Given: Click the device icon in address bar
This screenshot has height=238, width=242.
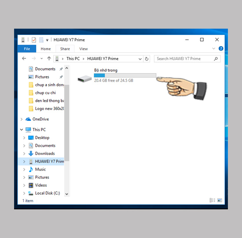Looking at the screenshot, I should click(x=57, y=59).
